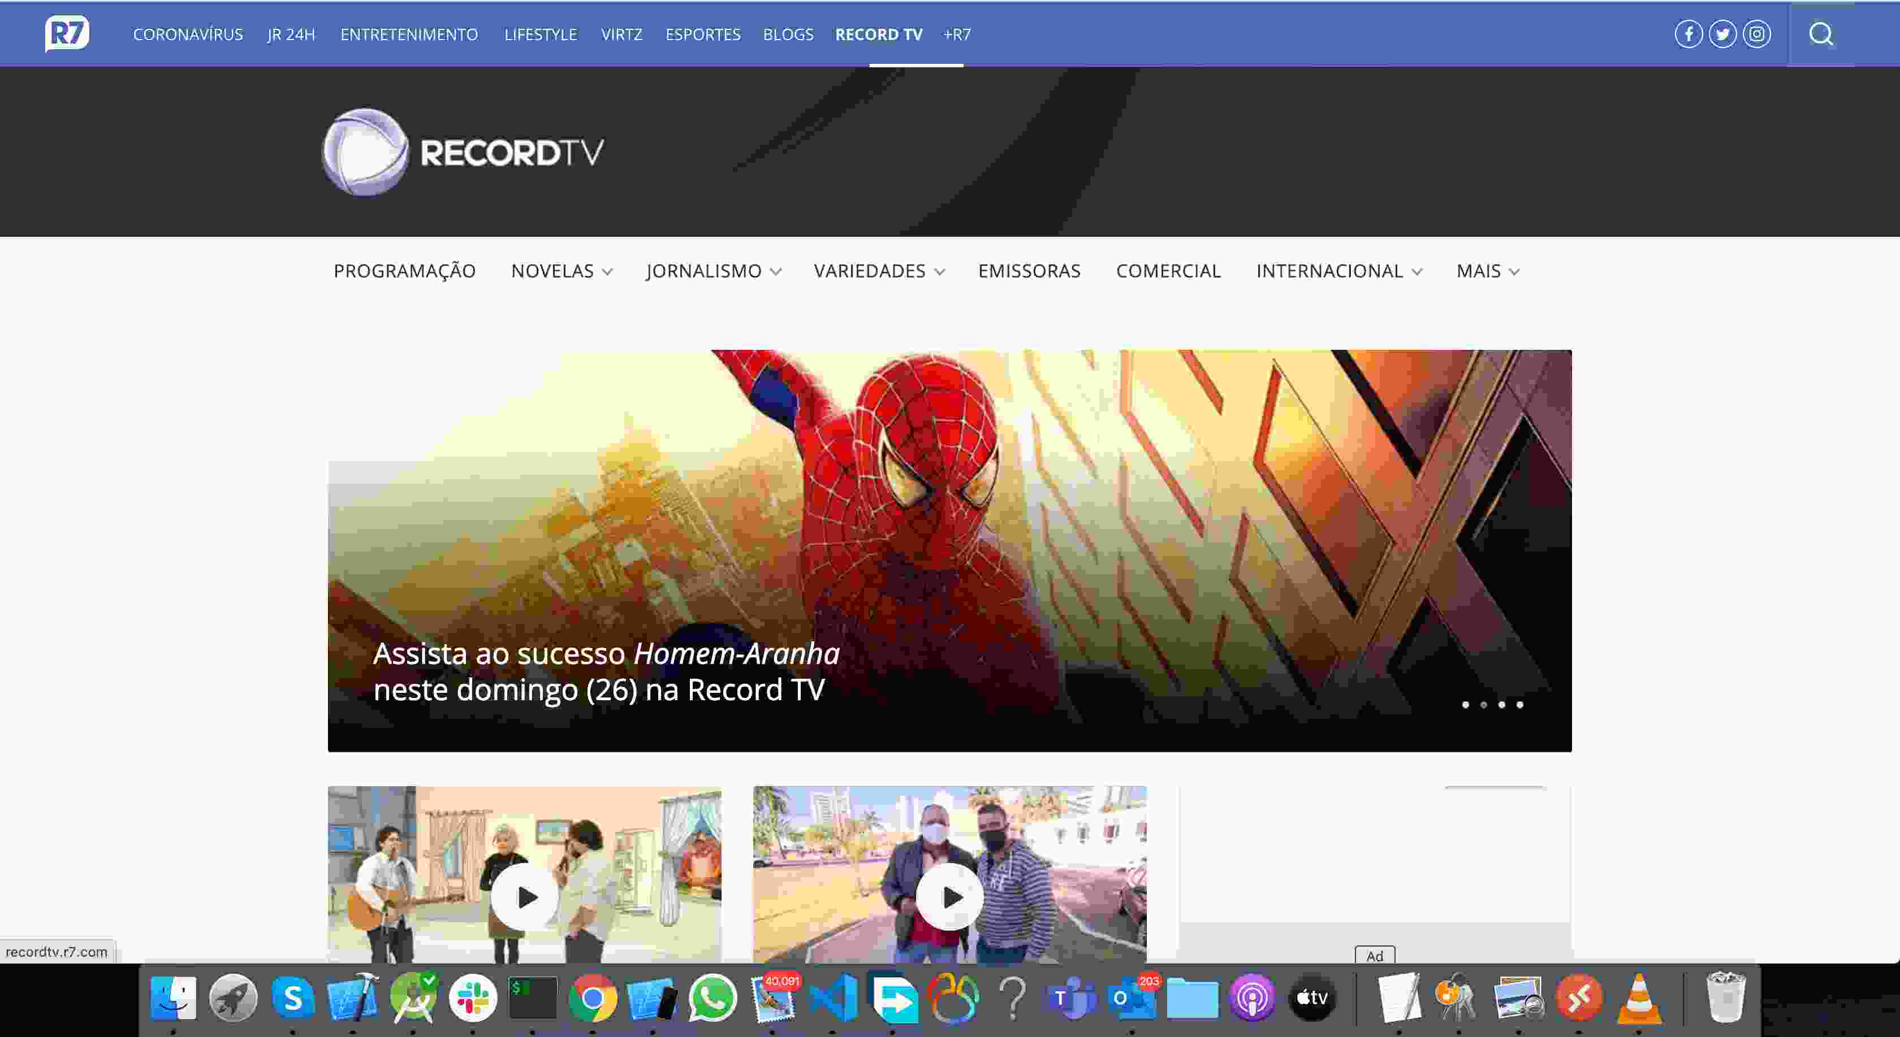Click the R7 logo in top bar

(x=67, y=34)
